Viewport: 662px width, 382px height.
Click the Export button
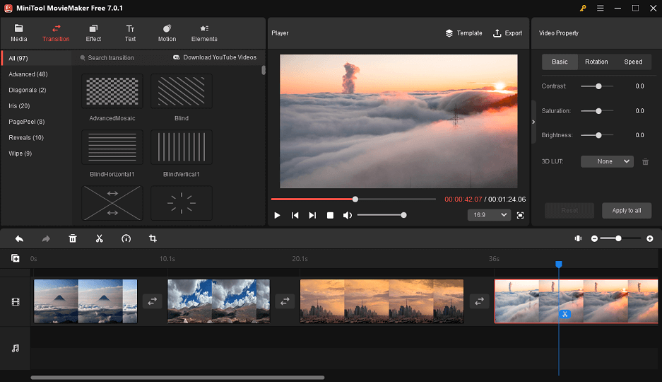pyautogui.click(x=507, y=33)
